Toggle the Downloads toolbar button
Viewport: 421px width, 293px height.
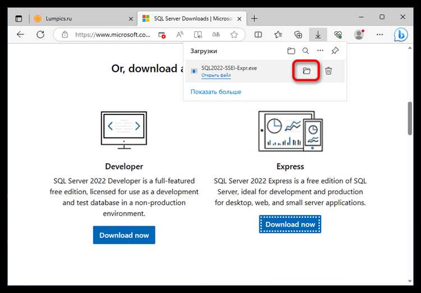point(318,34)
